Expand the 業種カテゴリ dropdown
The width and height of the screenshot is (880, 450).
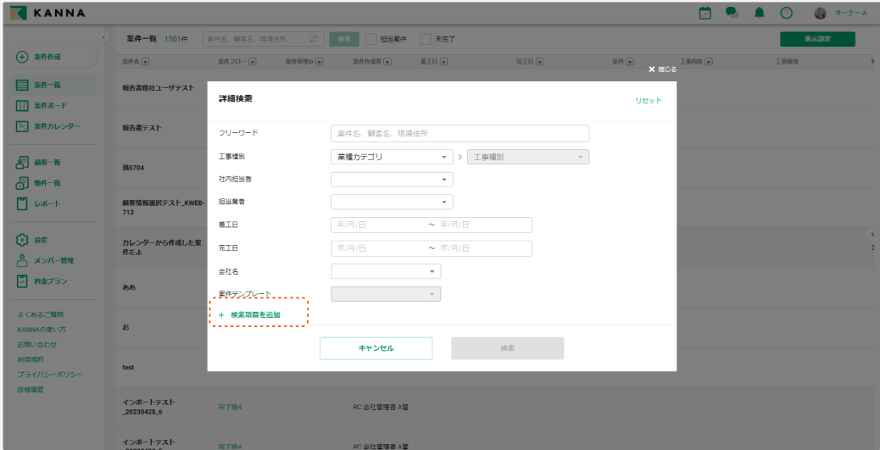pyautogui.click(x=392, y=157)
